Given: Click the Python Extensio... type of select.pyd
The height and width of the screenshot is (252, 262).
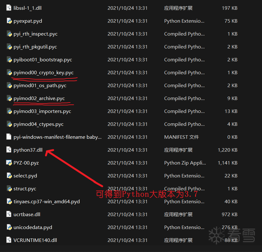Looking at the screenshot, I should click(x=184, y=176).
